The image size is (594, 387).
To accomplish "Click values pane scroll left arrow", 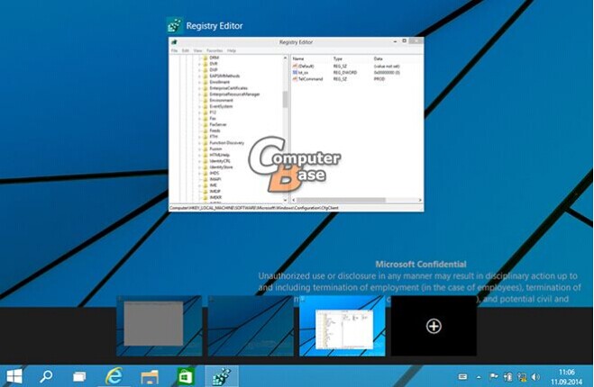I will tap(294, 200).
